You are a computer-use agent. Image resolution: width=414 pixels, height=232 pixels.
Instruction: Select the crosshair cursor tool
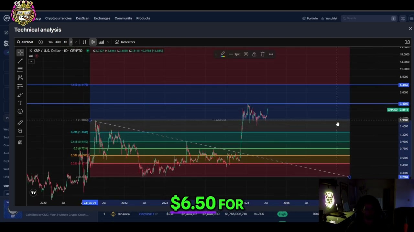(20, 52)
